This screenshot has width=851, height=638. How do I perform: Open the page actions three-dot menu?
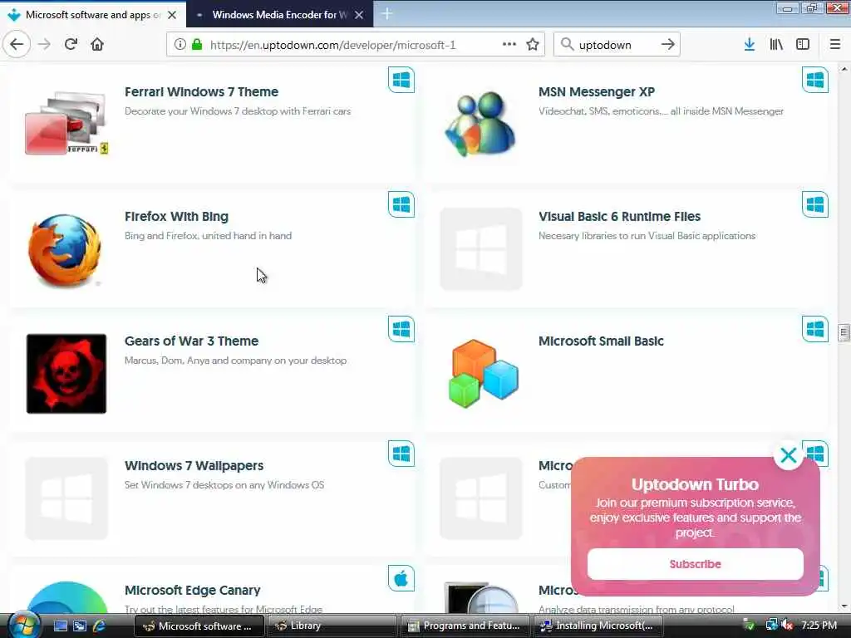(509, 45)
